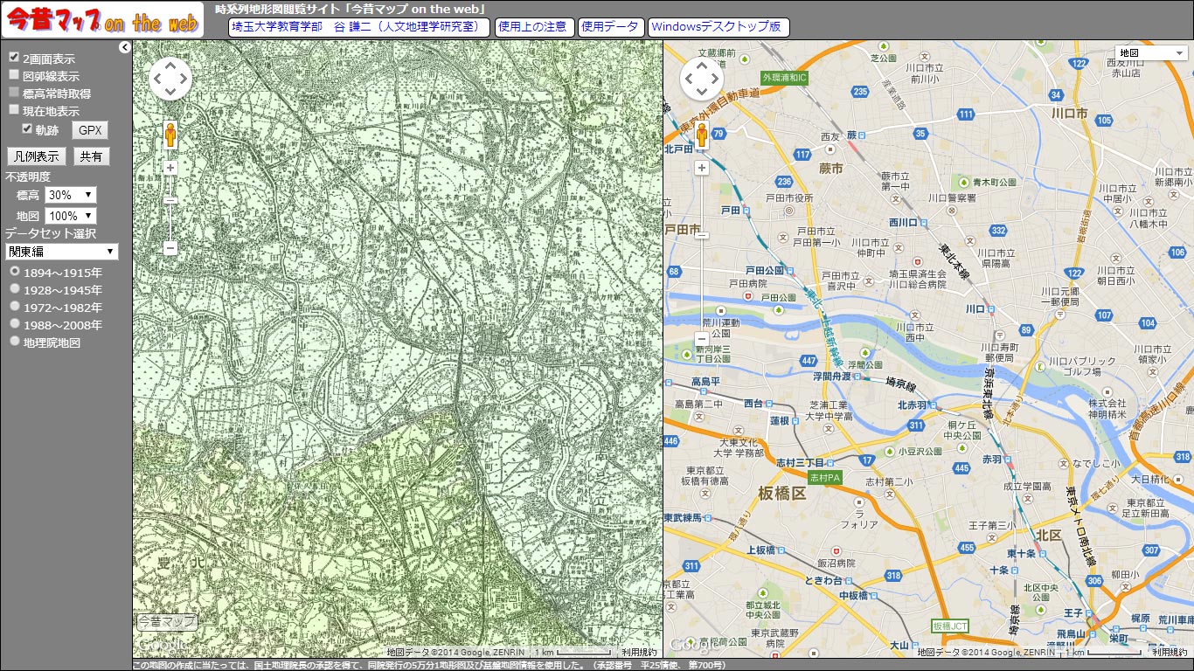The width and height of the screenshot is (1194, 671).
Task: Open the Windowsデスクトップ版 link
Action: pyautogui.click(x=718, y=27)
